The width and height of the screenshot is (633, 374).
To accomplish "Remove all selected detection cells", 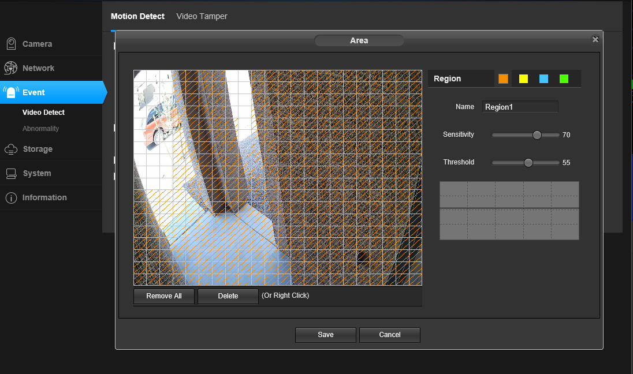I will coord(163,296).
